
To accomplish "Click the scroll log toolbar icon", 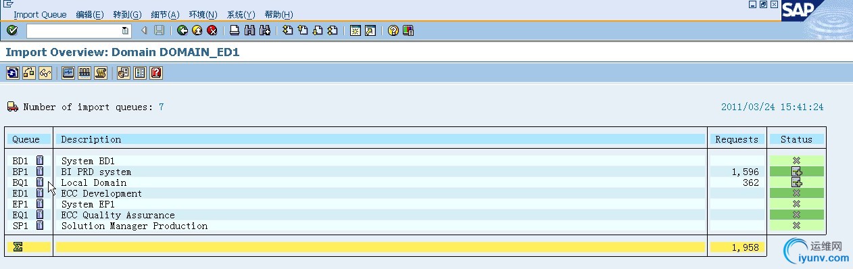I will click(101, 72).
